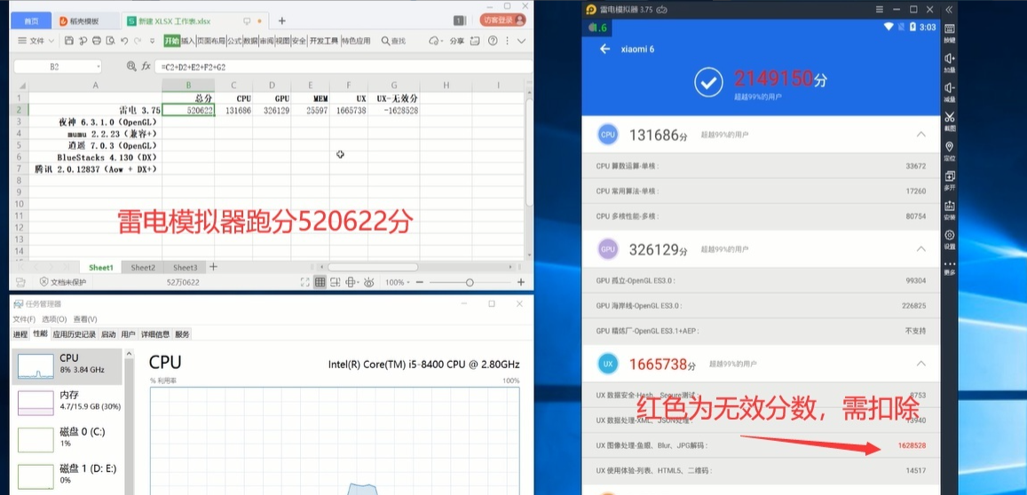Click the Save icon in the WPS toolbar
1027x495 pixels.
click(69, 41)
